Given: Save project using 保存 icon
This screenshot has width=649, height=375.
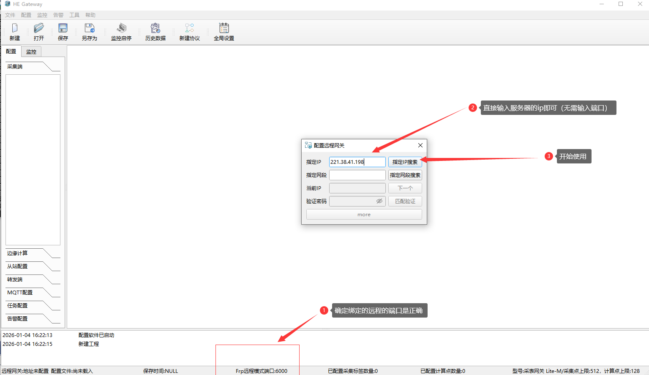Looking at the screenshot, I should (x=63, y=29).
